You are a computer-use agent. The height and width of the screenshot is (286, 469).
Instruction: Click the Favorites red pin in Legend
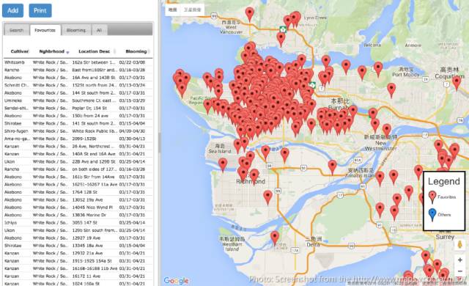coord(432,197)
